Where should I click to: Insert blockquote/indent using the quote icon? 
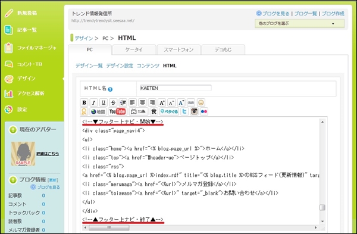pyautogui.click(x=123, y=103)
